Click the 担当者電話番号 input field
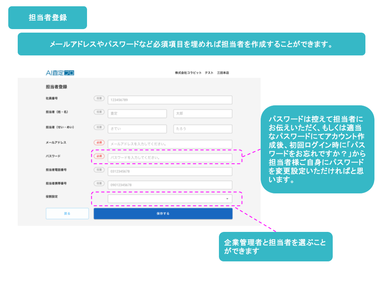Screen dimensions: 378x283 170,171
